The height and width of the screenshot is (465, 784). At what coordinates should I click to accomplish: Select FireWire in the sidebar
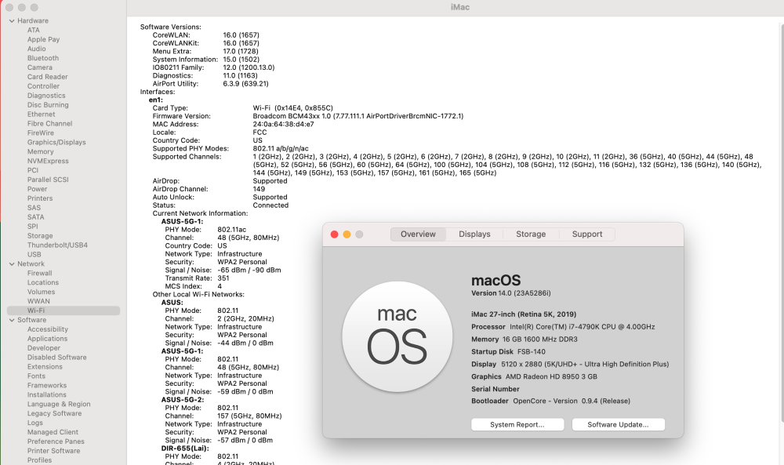coord(41,133)
